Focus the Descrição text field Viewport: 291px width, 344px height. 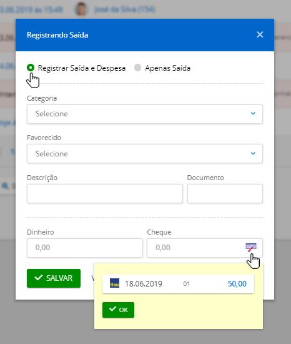click(105, 193)
